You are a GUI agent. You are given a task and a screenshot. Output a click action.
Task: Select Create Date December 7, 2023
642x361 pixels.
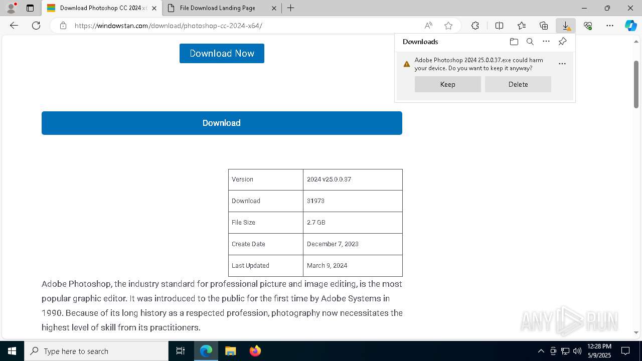333,244
